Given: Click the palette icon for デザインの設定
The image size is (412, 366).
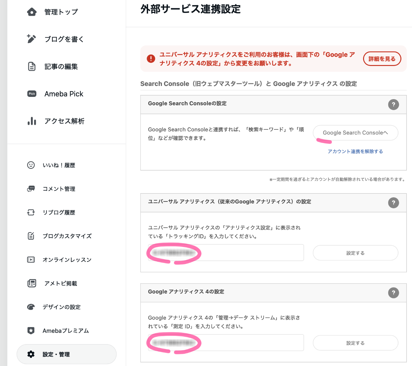Looking at the screenshot, I should [31, 307].
